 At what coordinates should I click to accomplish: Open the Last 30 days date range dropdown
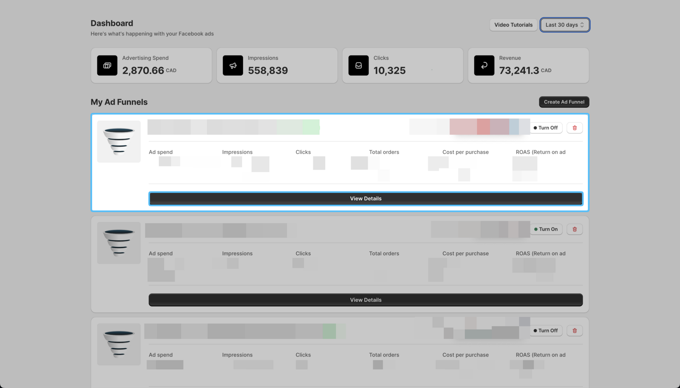tap(564, 25)
